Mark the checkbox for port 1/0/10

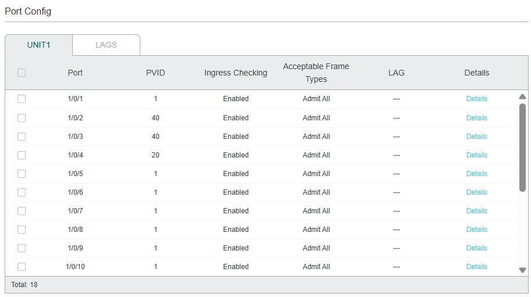(x=22, y=267)
